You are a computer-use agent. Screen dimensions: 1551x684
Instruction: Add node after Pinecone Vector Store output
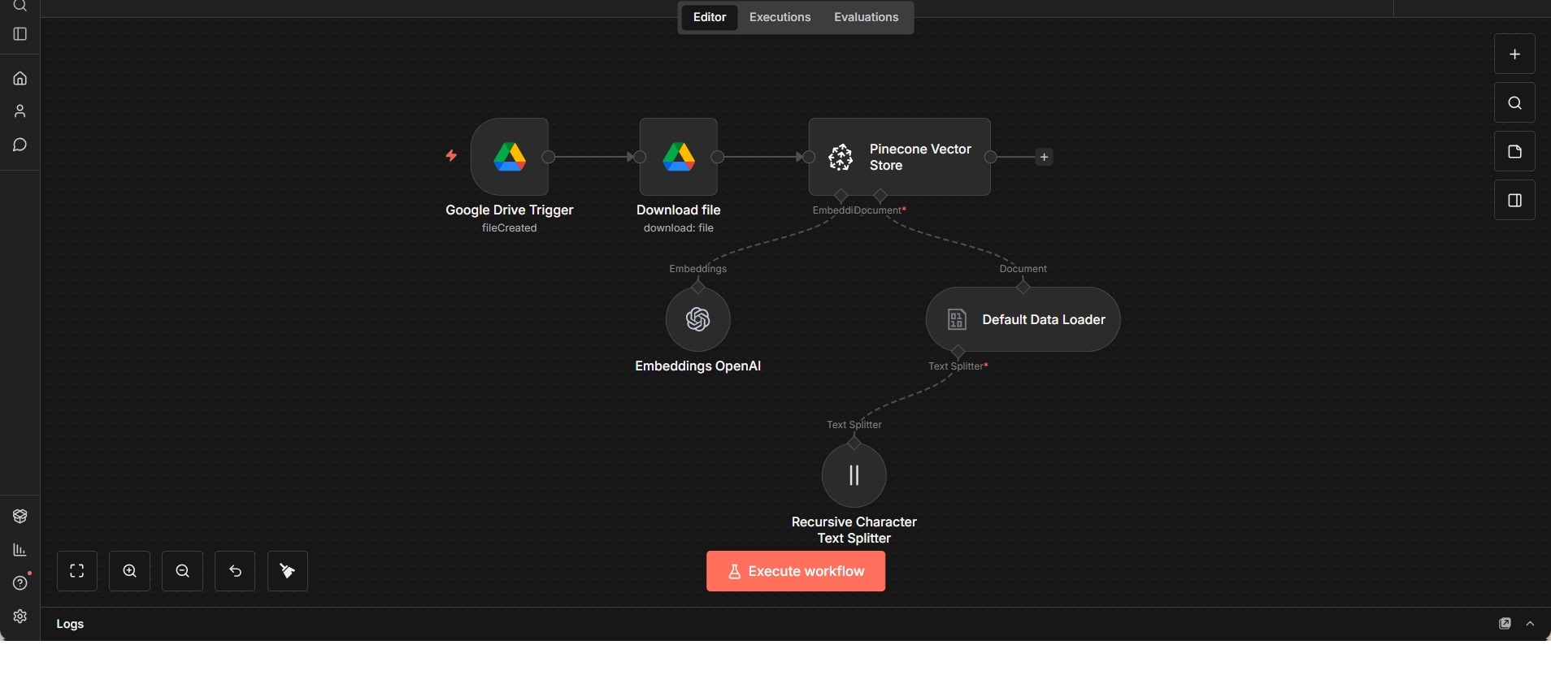[1045, 157]
